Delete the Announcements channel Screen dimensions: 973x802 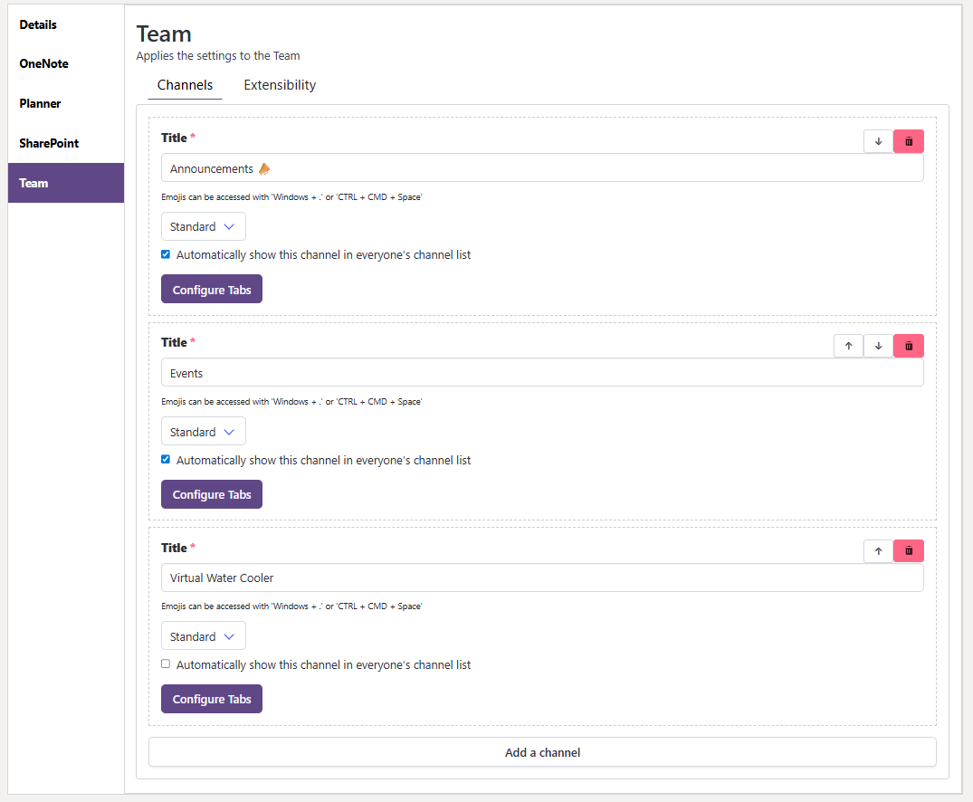pyautogui.click(x=908, y=141)
